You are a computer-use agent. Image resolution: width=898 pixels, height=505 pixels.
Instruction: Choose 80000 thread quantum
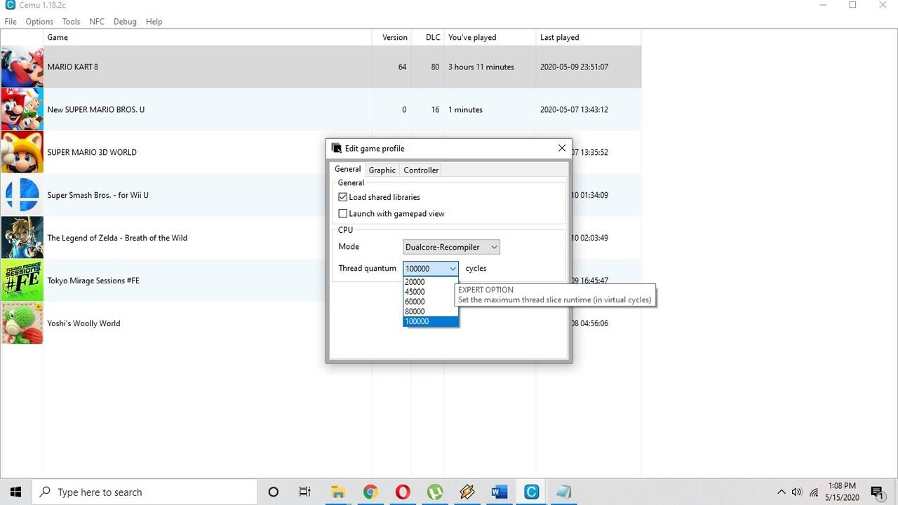[431, 311]
